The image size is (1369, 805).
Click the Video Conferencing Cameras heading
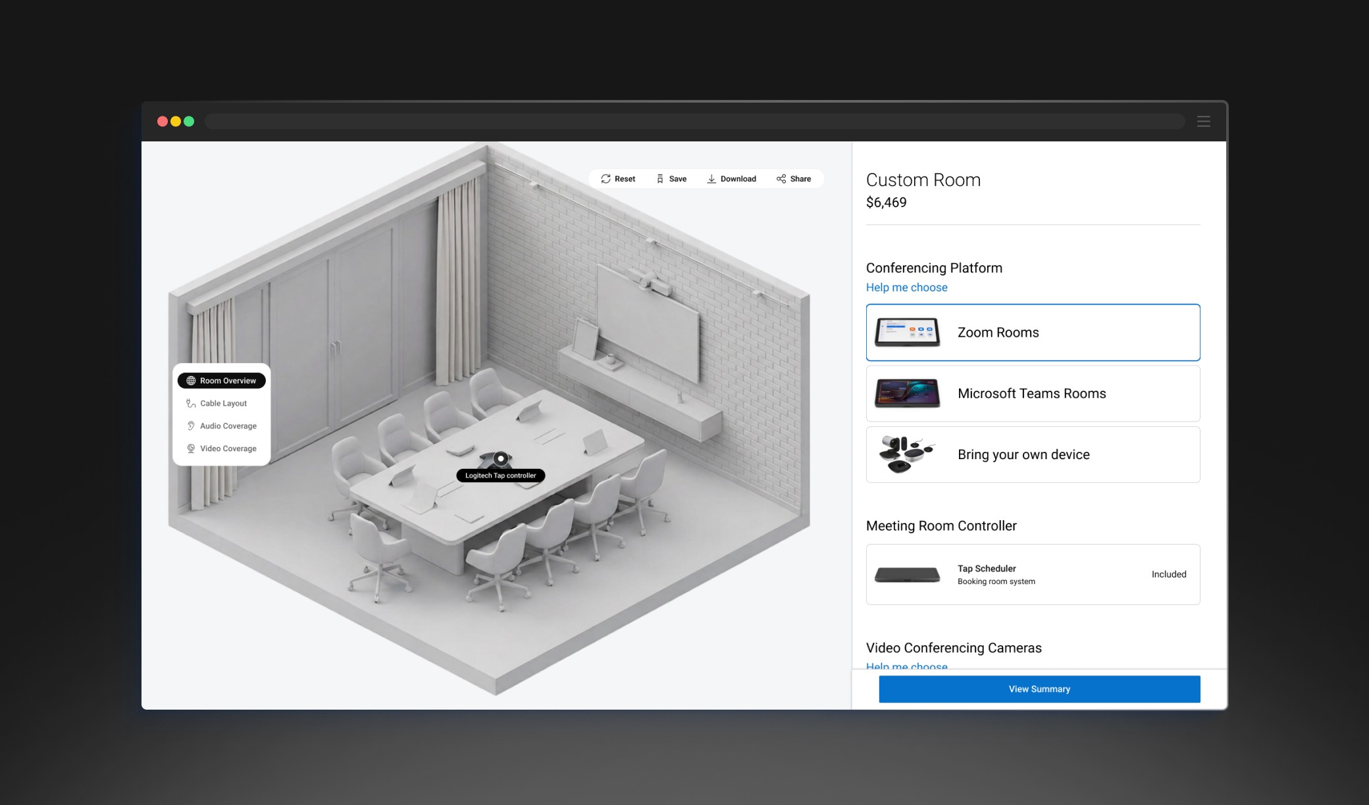click(954, 648)
